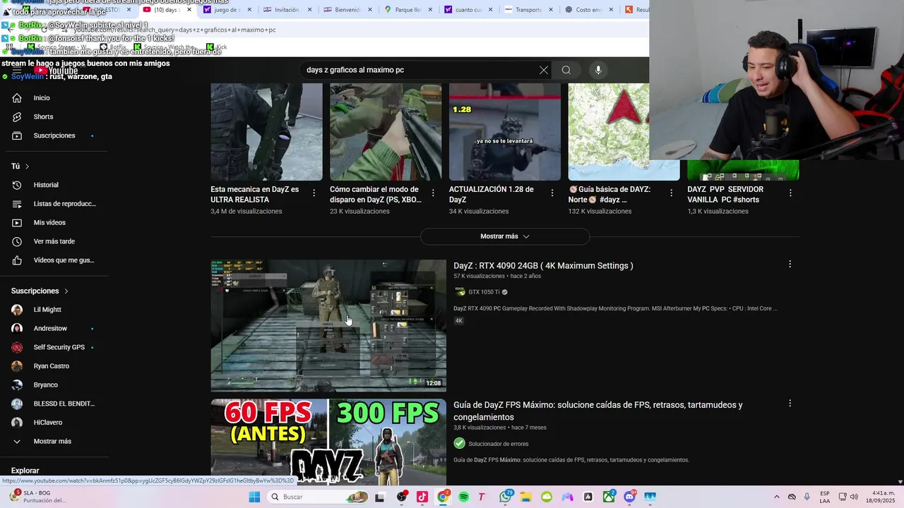Click the search magnifier button
Image resolution: width=904 pixels, height=508 pixels.
[x=566, y=70]
